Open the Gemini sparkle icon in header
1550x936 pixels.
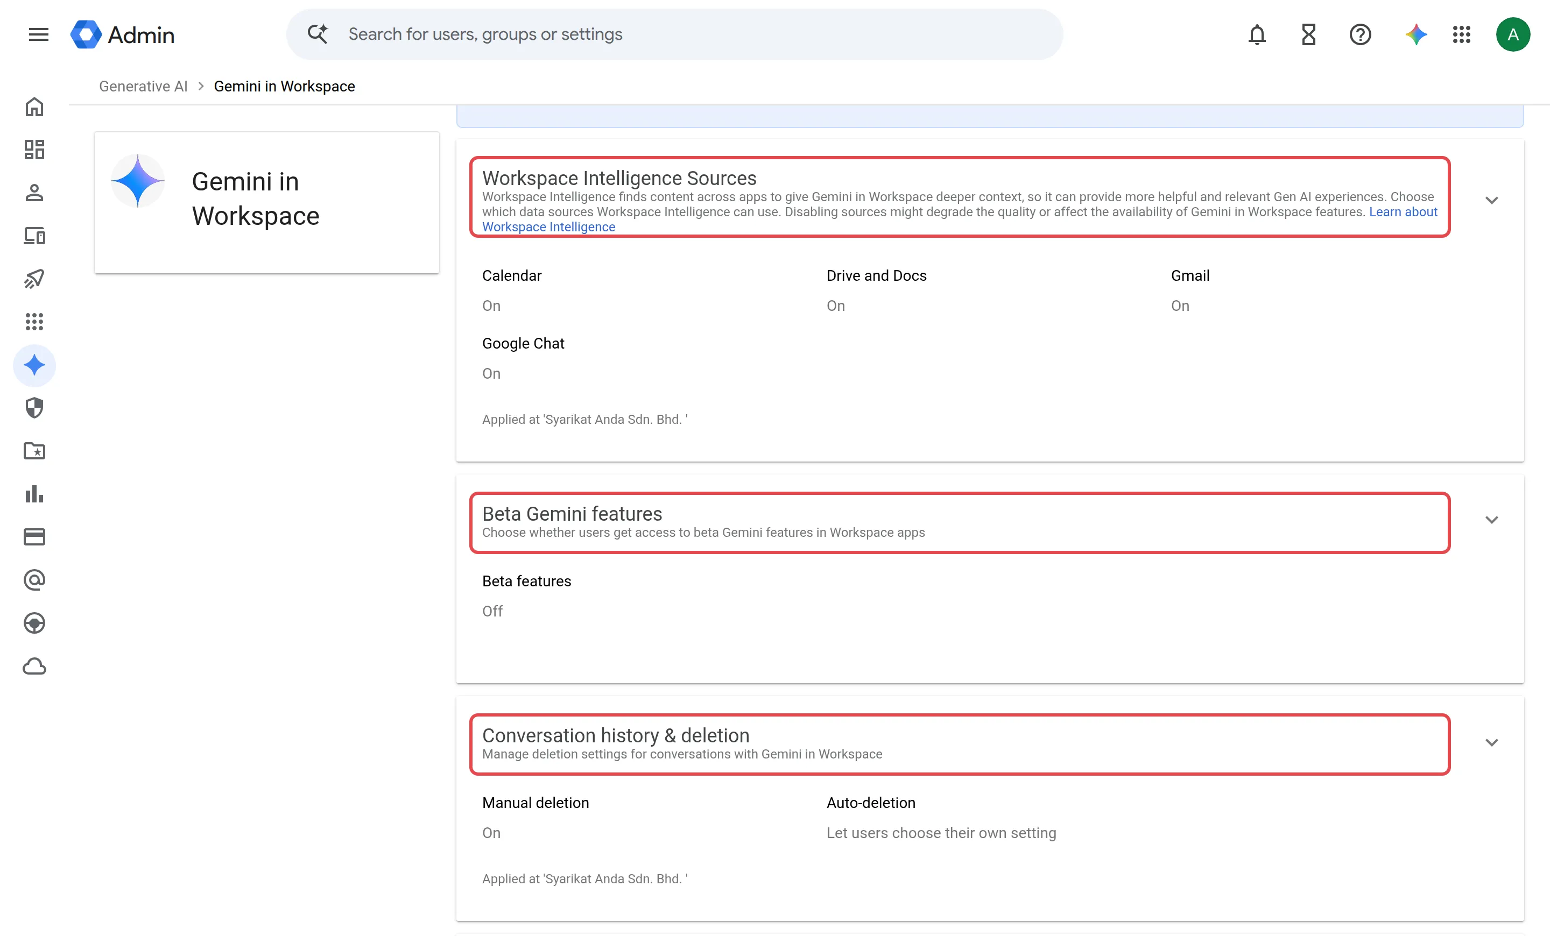[1415, 34]
